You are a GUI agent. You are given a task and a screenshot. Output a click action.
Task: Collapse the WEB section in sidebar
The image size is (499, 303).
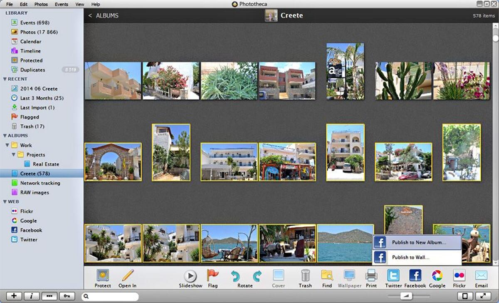click(4, 201)
